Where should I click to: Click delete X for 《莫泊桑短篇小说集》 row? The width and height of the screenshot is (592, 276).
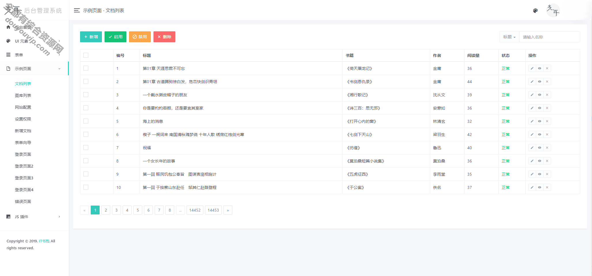pyautogui.click(x=547, y=161)
